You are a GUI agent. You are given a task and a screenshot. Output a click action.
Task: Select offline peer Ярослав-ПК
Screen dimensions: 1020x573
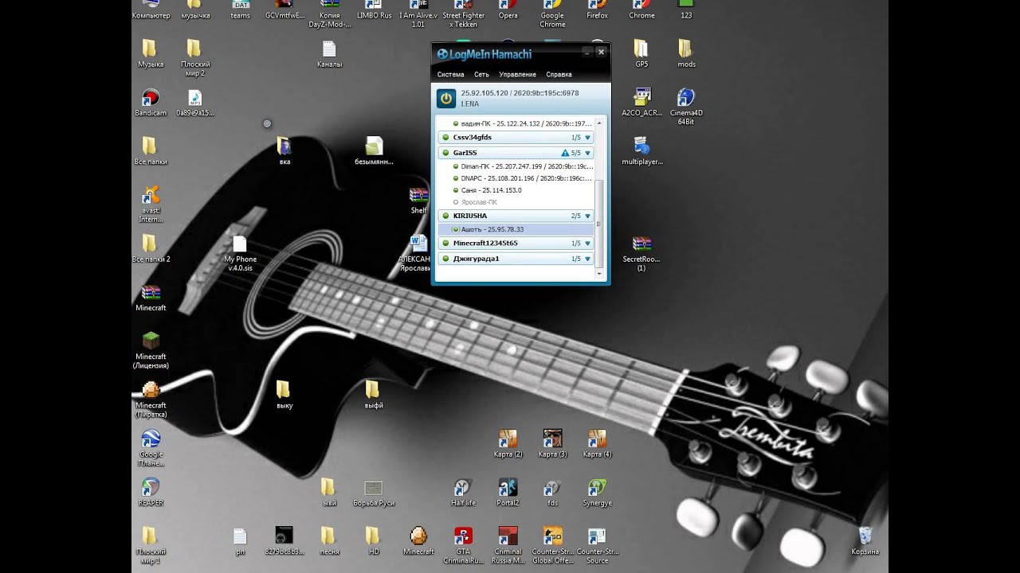tap(516, 202)
